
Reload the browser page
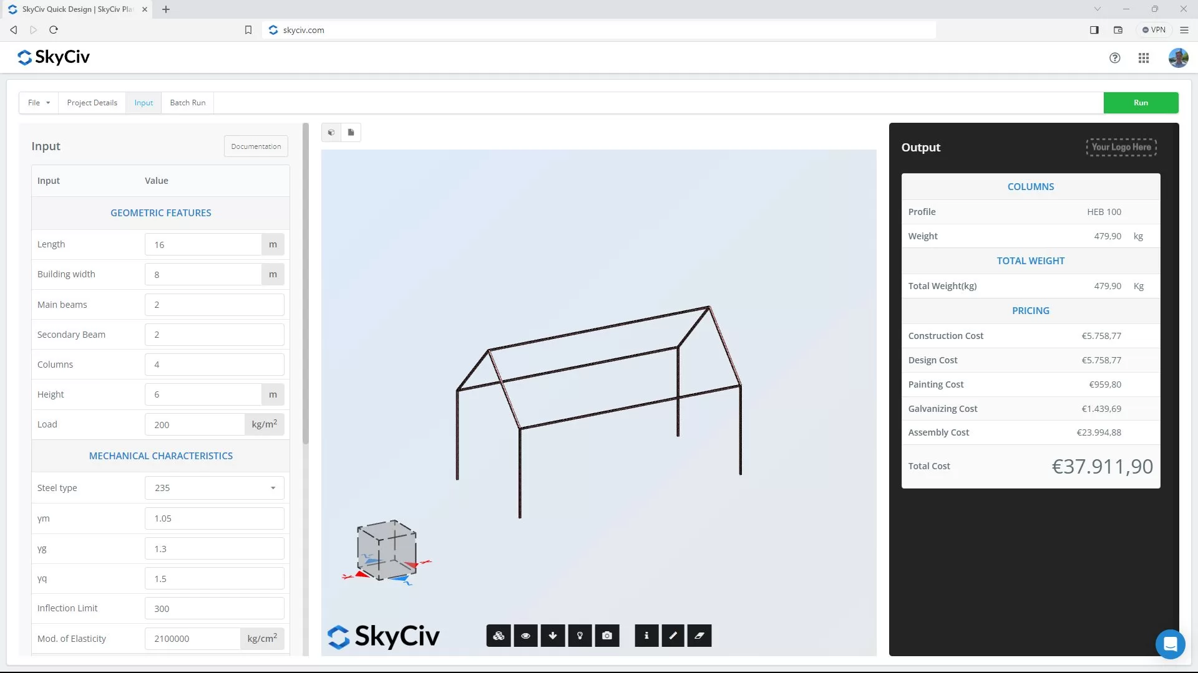click(54, 30)
